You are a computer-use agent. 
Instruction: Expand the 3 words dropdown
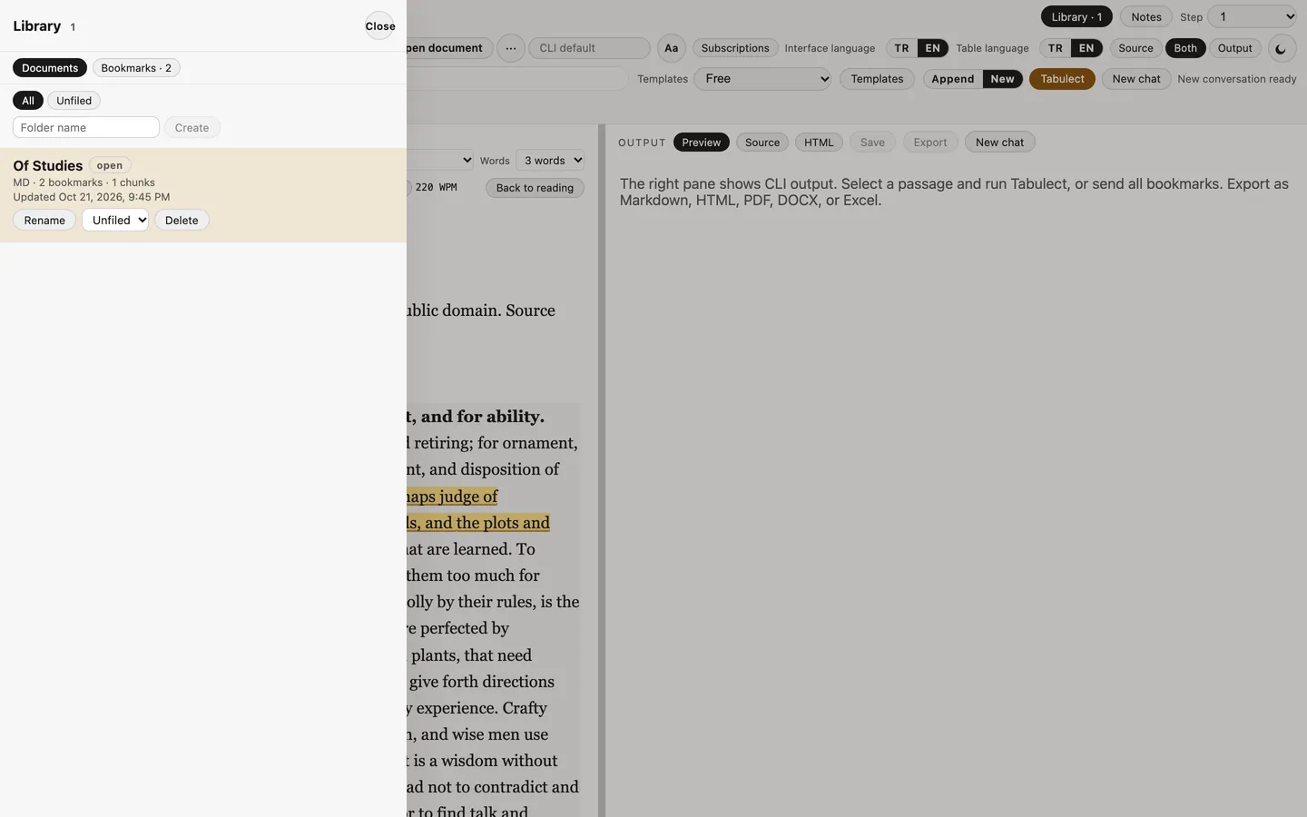point(550,161)
